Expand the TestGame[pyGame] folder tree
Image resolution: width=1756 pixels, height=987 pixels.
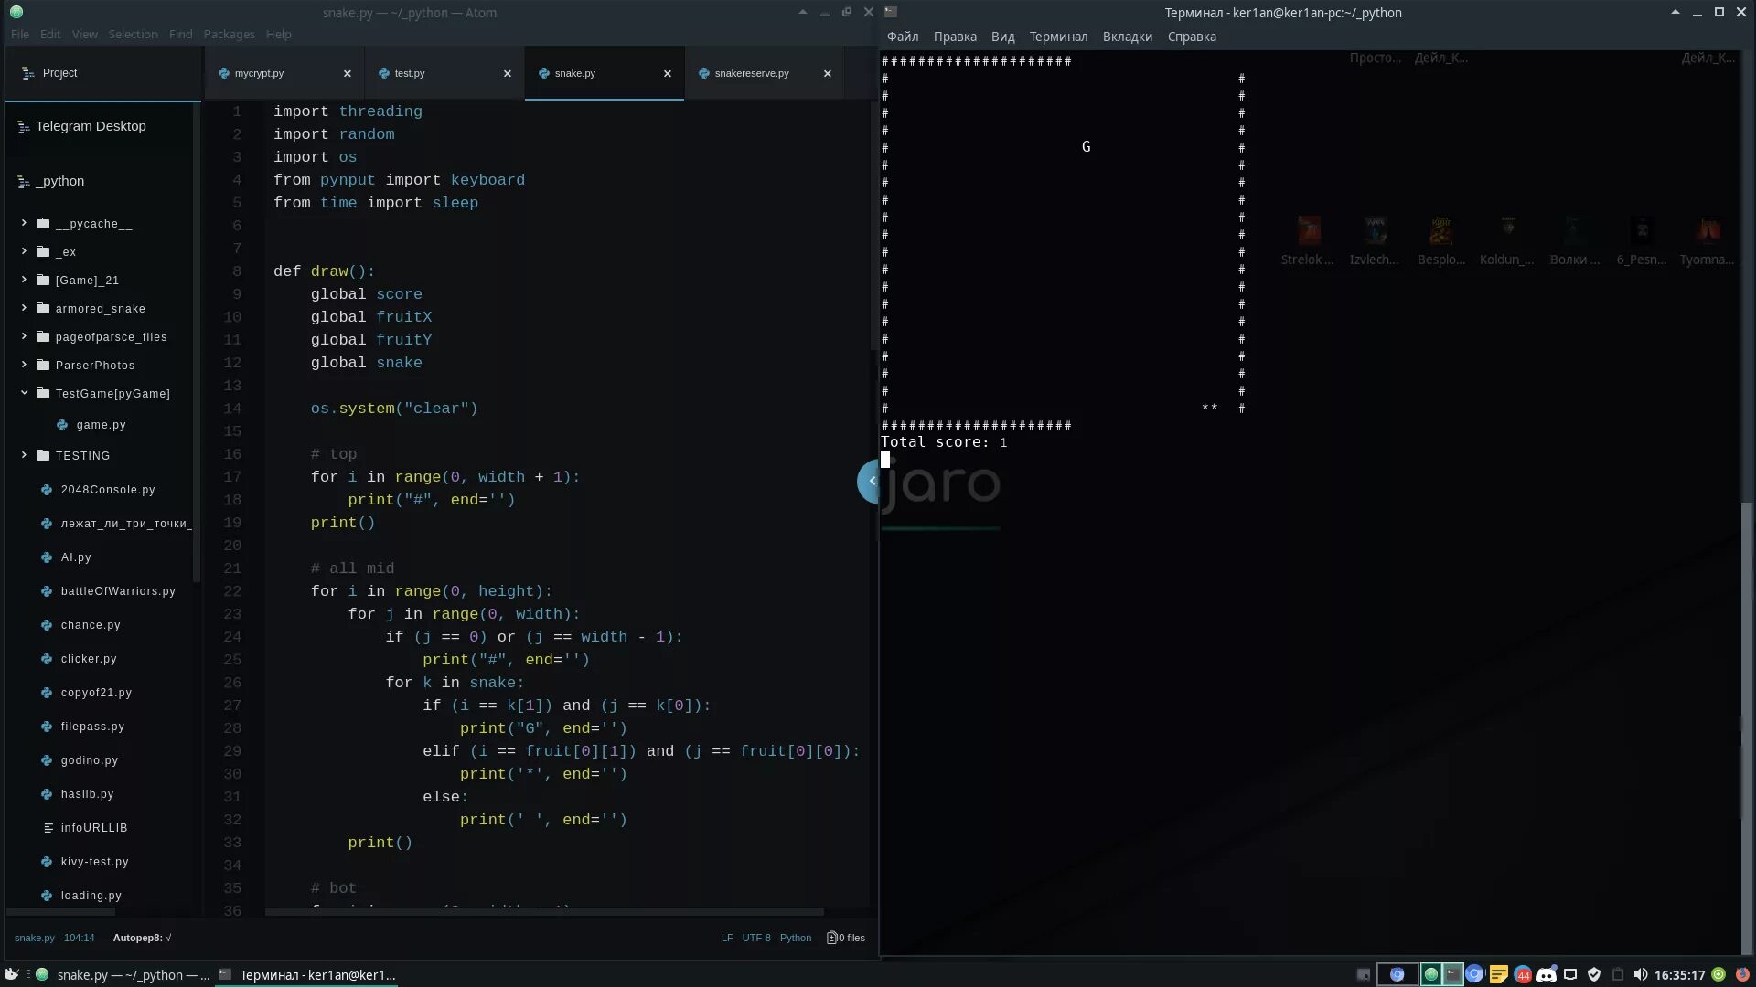pos(24,393)
